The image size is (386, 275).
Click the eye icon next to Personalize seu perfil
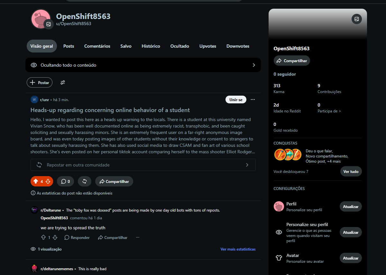click(x=279, y=232)
